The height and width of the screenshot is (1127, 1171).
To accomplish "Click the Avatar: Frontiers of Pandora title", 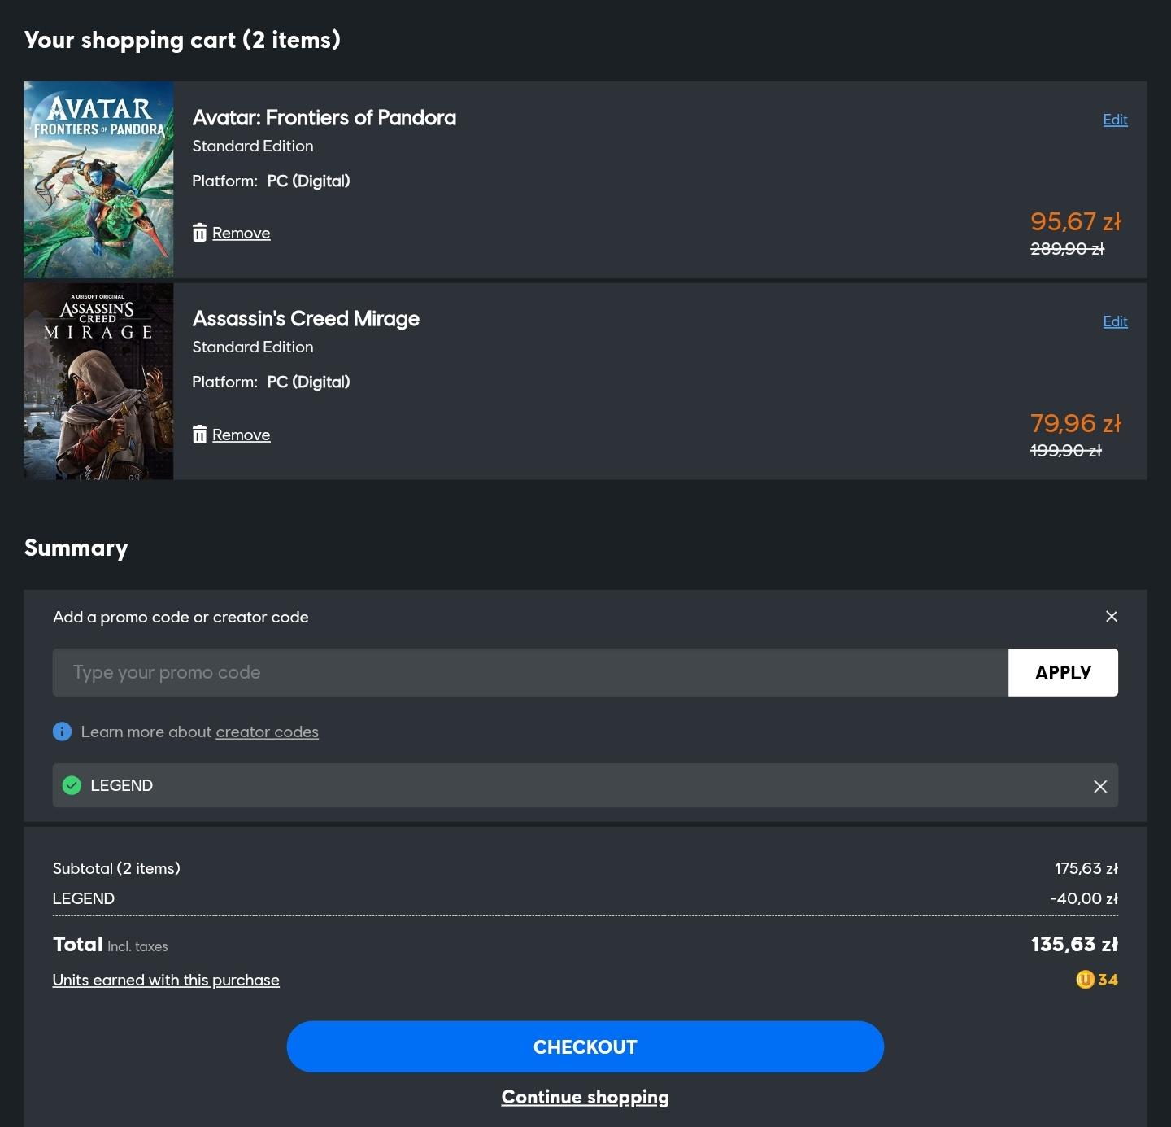I will 324,118.
